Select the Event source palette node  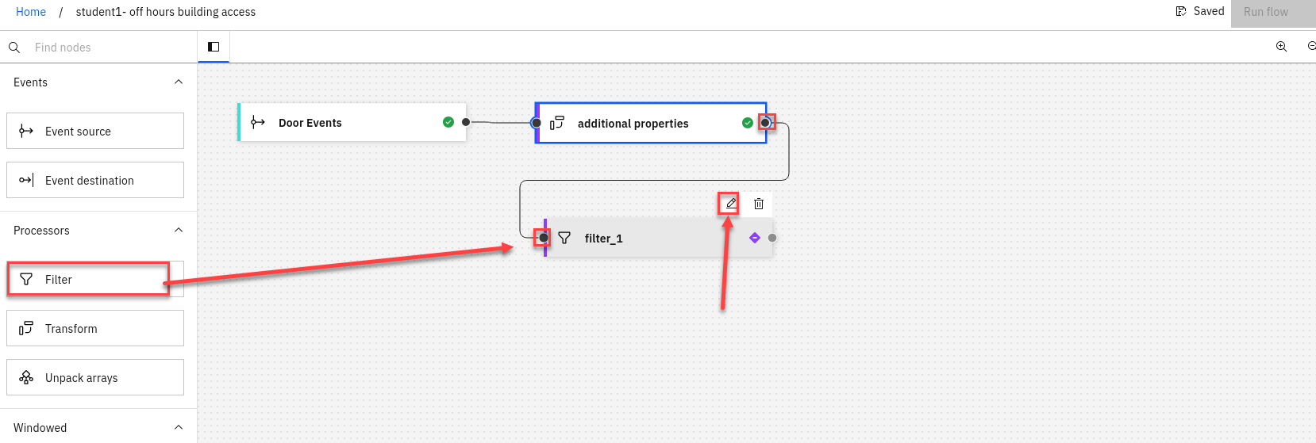point(95,131)
